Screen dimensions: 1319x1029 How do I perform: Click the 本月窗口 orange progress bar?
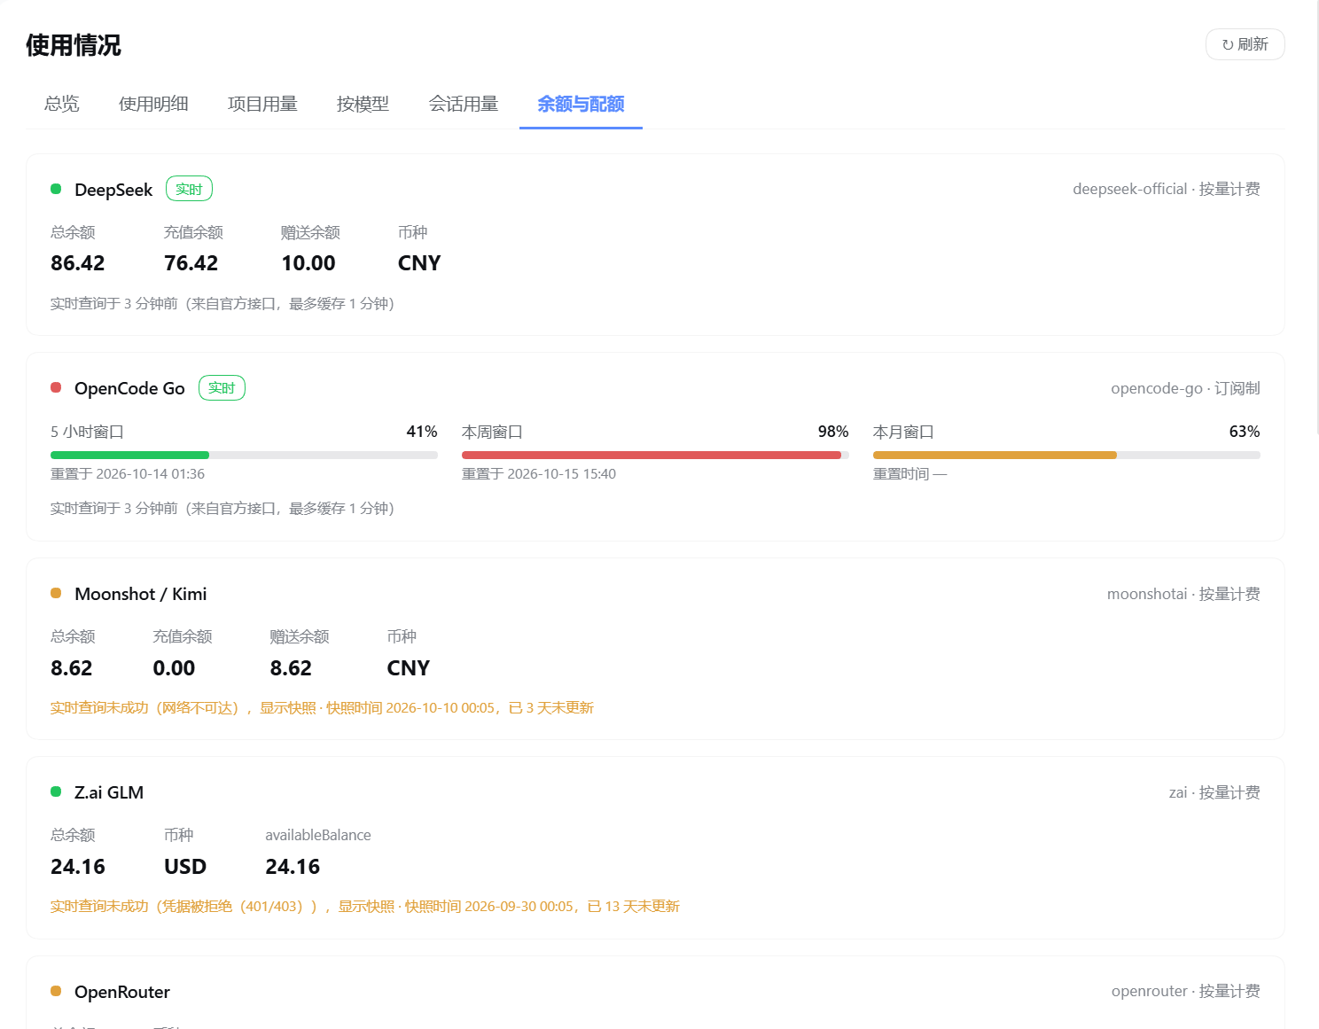click(x=1066, y=455)
